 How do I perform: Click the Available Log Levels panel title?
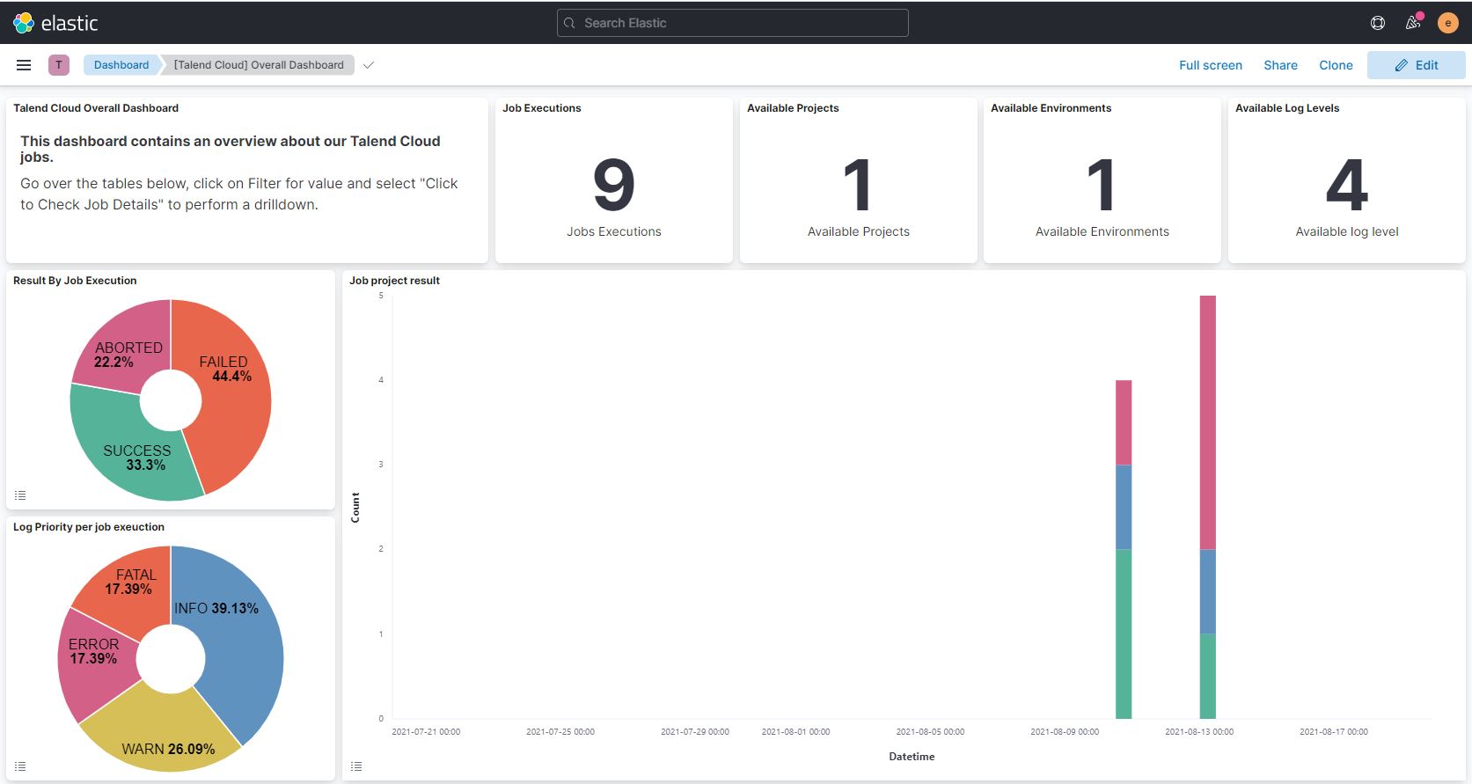[x=1287, y=108]
